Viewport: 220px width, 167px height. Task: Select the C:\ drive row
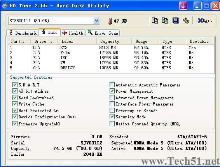[x=111, y=47]
